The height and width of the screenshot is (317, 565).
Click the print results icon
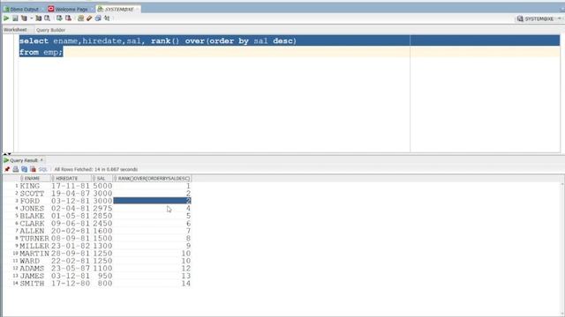tap(16, 169)
